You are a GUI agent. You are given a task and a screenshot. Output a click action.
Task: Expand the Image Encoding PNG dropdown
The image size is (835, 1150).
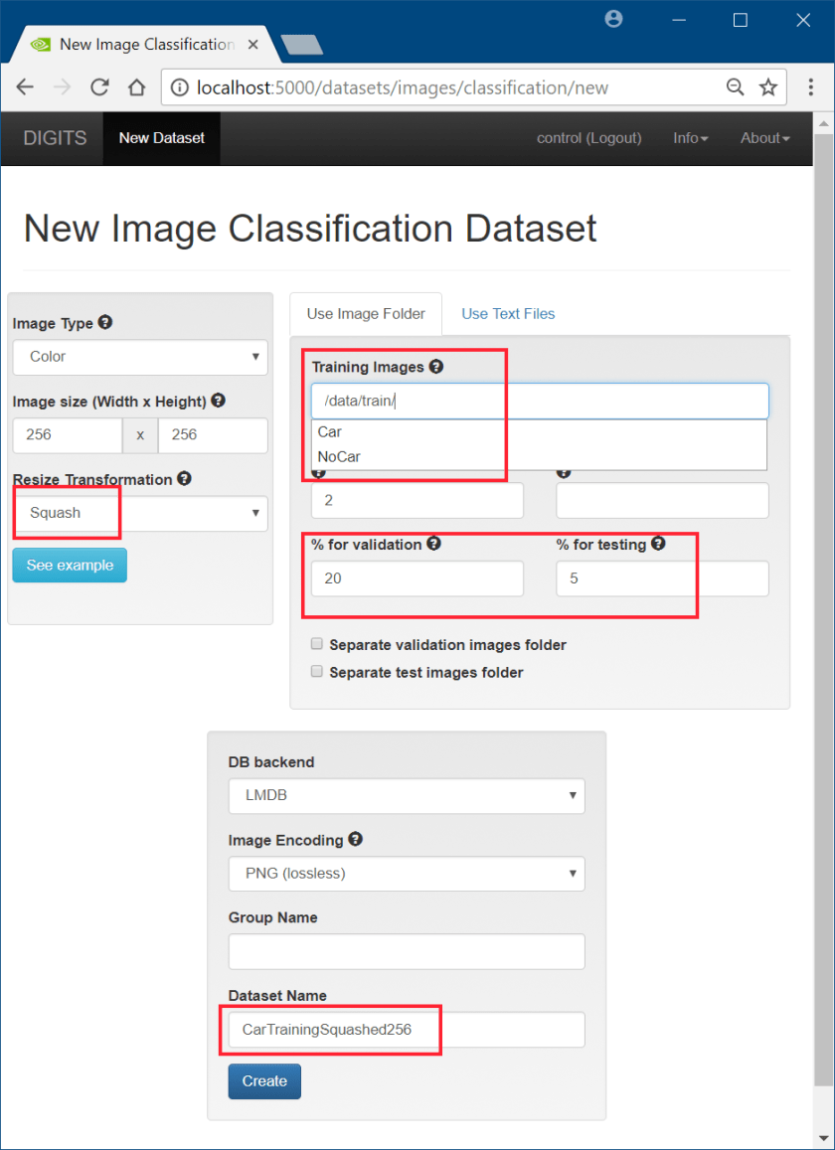pyautogui.click(x=407, y=874)
